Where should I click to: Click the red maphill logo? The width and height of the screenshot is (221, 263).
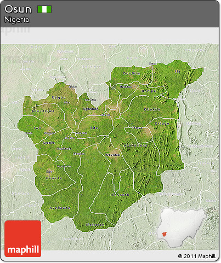[23, 238]
